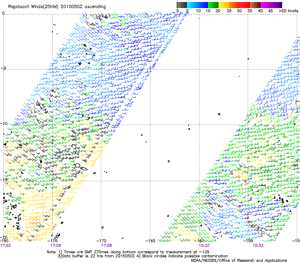Click the '-165' longitude axis label

151,241
